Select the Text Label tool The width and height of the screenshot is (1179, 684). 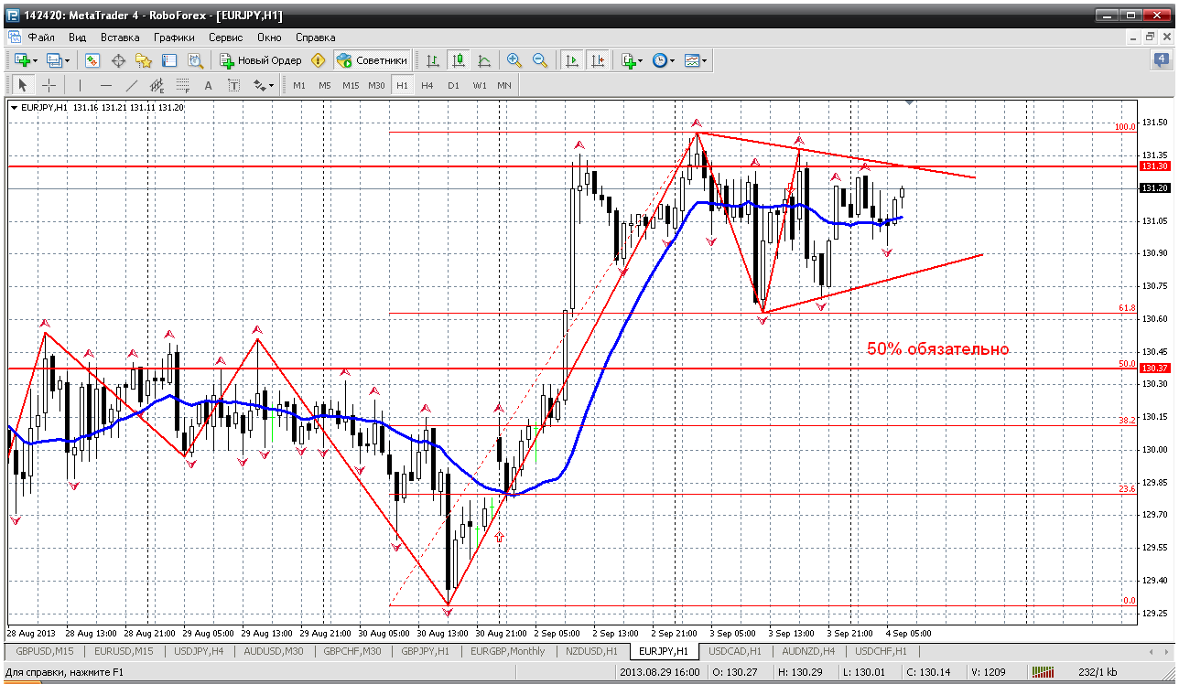(233, 85)
